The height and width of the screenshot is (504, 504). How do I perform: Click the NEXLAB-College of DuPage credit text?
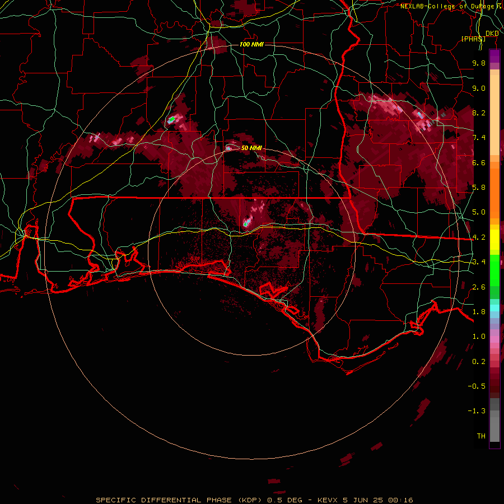point(451,6)
